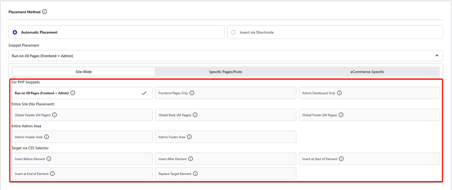The width and height of the screenshot is (452, 190).
Task: Select the Admin Header Area option
Action: (x=82, y=137)
